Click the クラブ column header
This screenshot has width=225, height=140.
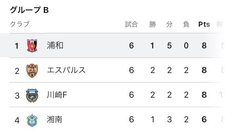pos(20,24)
